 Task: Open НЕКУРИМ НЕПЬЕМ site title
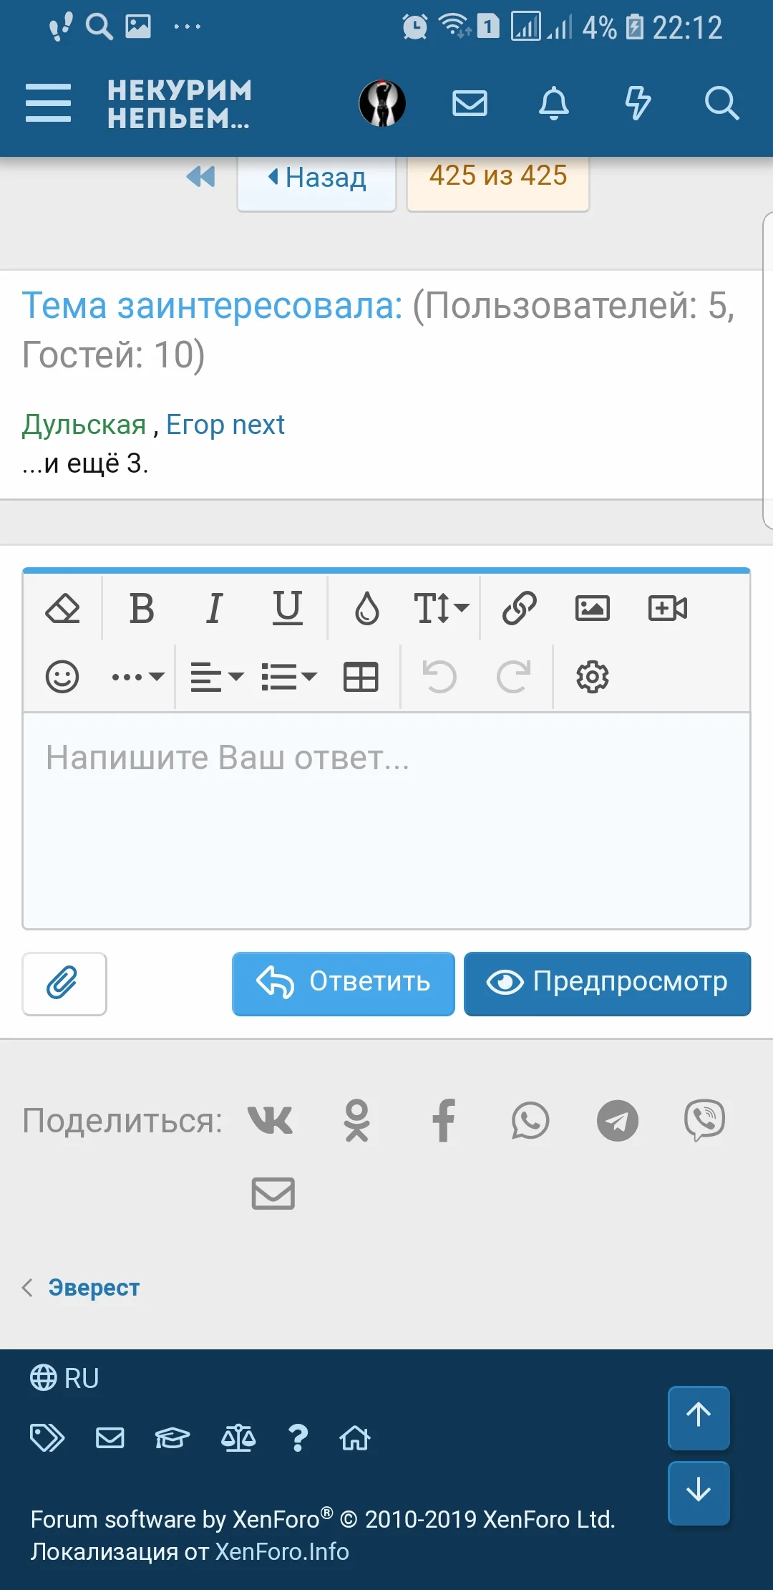(x=180, y=104)
